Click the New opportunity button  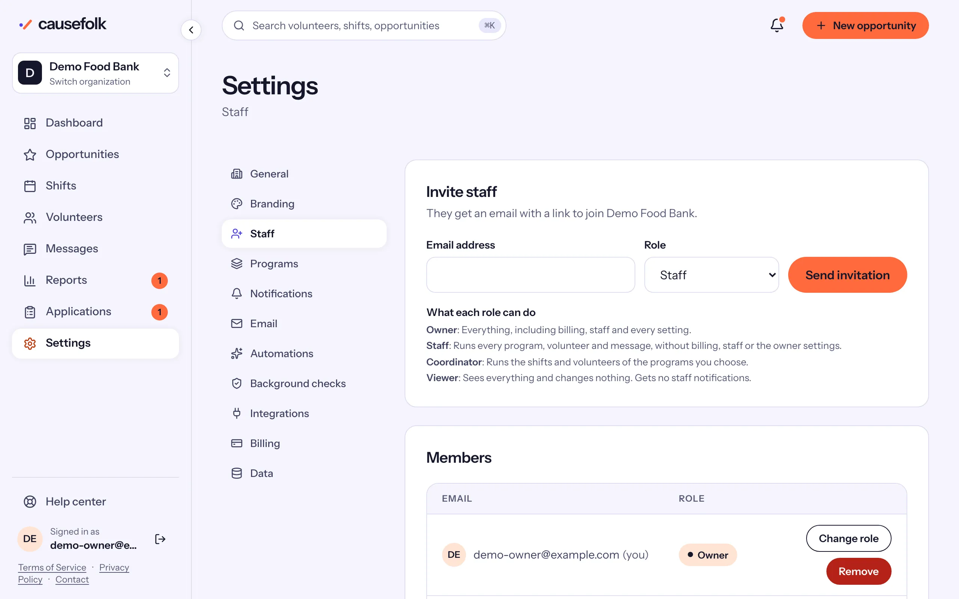pos(865,25)
